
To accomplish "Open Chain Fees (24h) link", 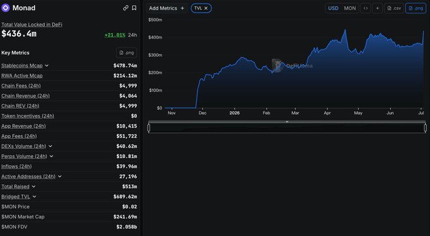I will tap(21, 86).
